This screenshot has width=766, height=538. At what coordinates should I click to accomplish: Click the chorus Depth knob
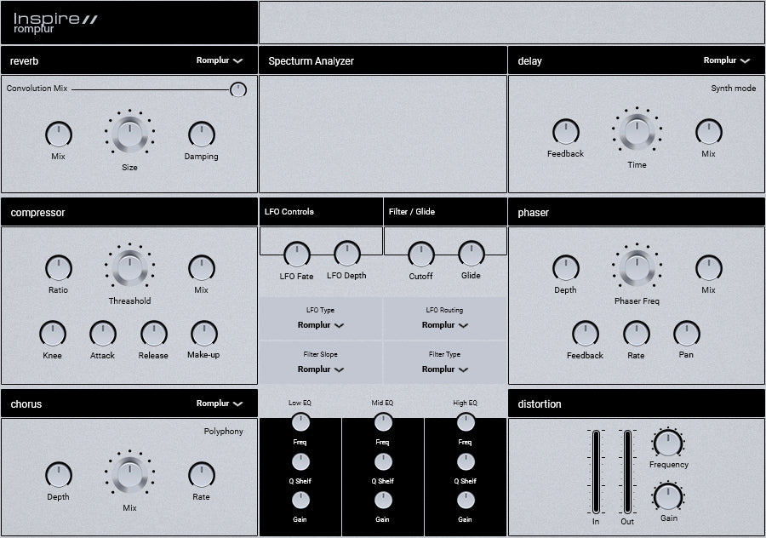point(59,475)
